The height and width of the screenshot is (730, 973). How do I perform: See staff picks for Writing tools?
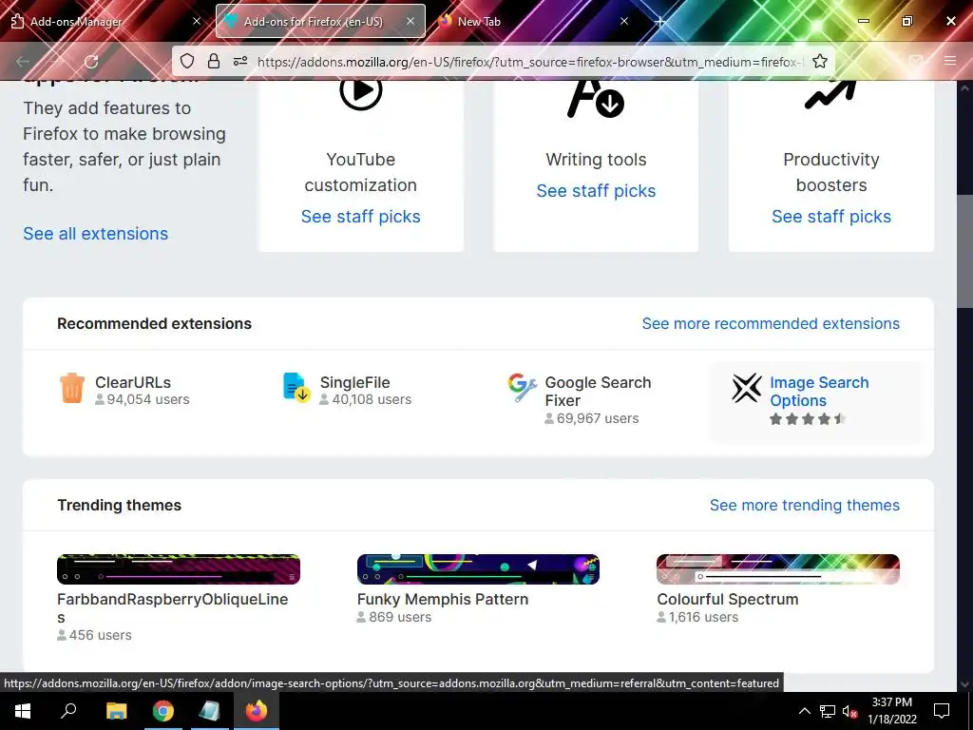click(x=596, y=190)
